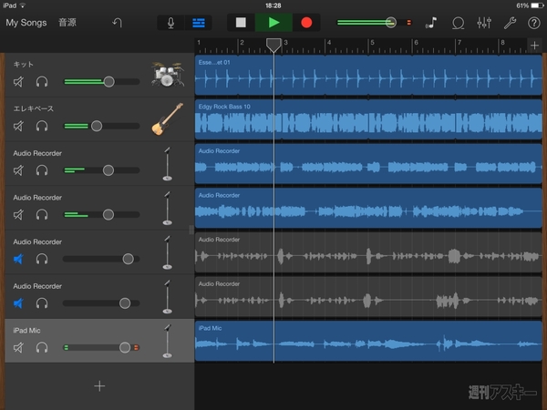Solo the エレキベース track with headphones
This screenshot has height=410, width=547.
click(42, 126)
